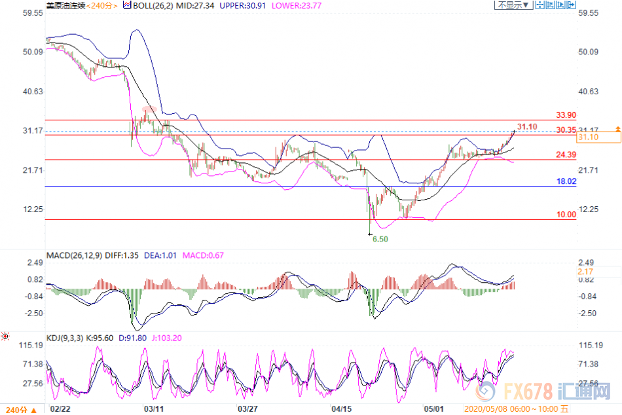622x415 pixels.
Task: Click the 24.39 red level label
Action: coord(566,154)
